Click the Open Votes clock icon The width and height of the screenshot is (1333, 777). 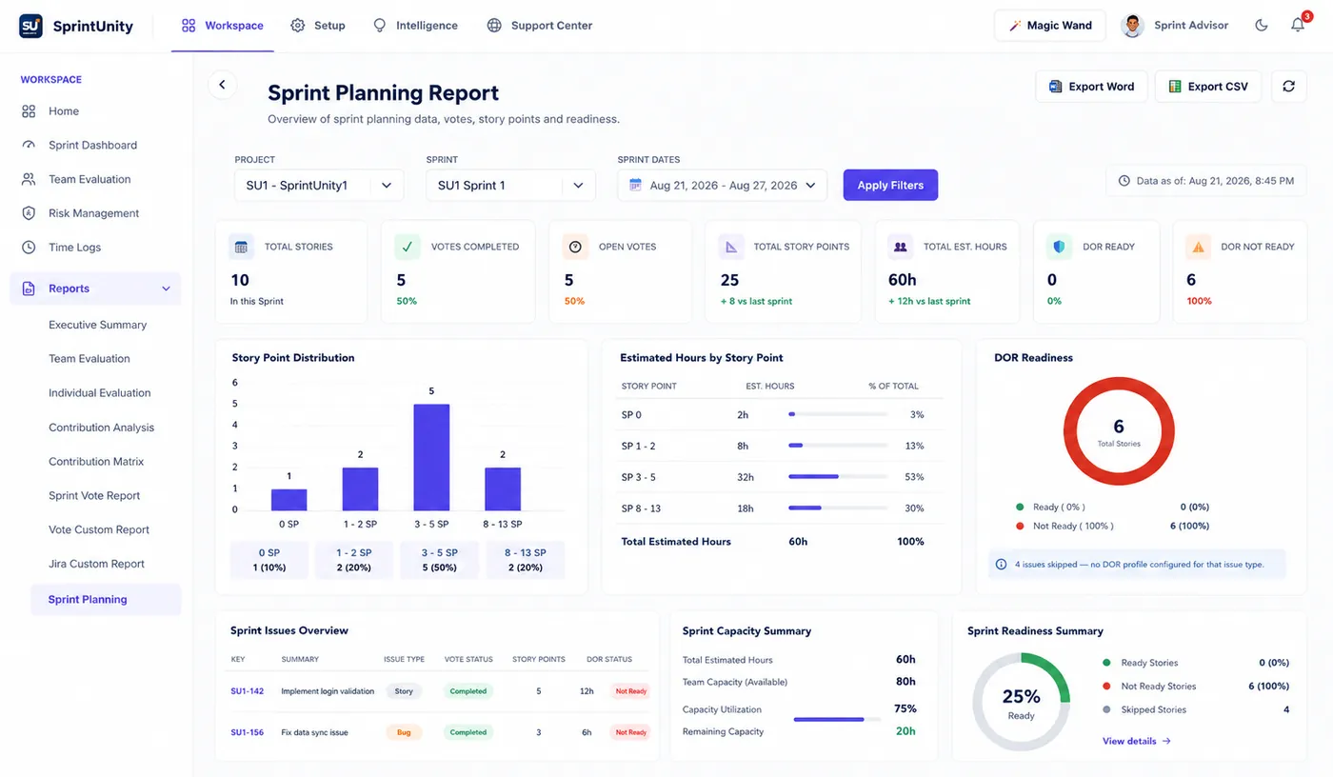(x=575, y=247)
